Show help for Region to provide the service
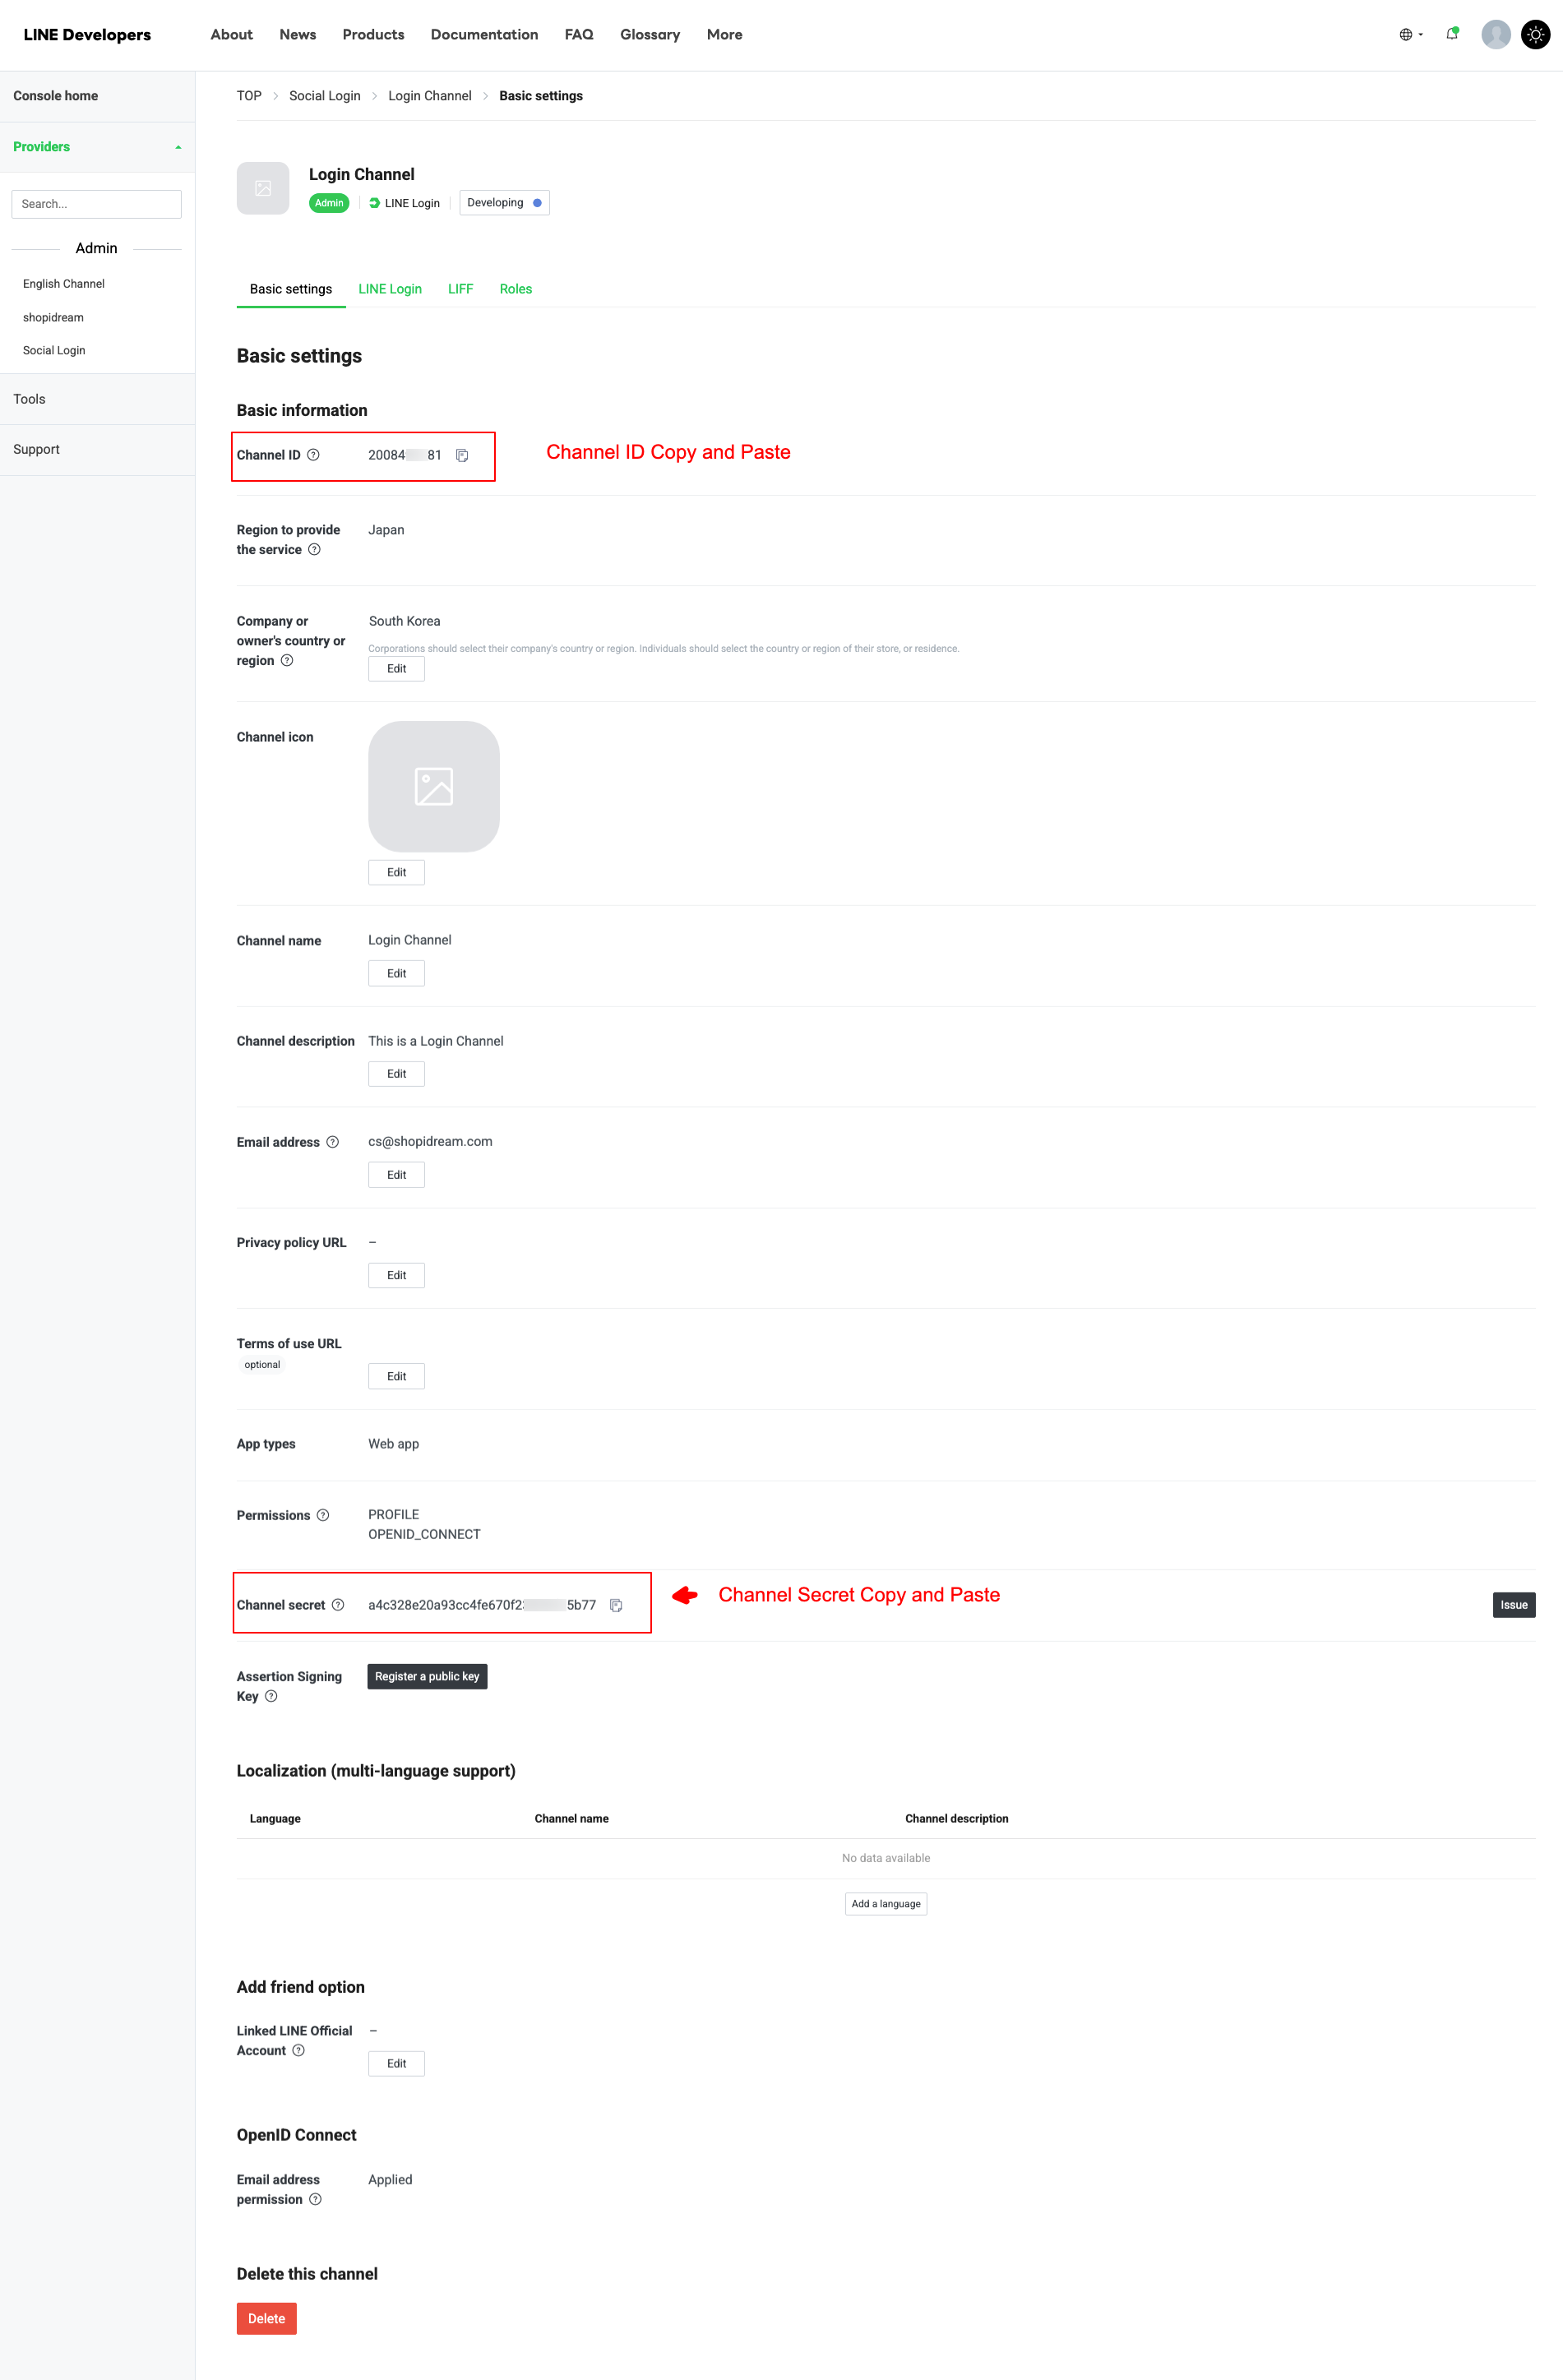The image size is (1563, 2380). pos(314,550)
